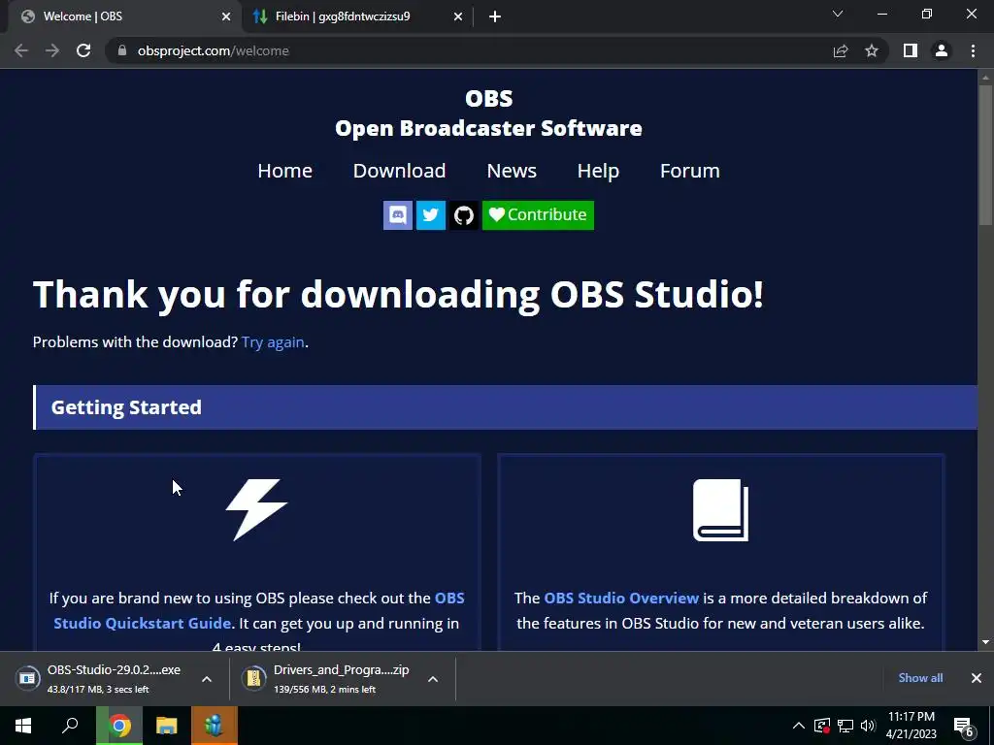Click Show all downloads

coord(920,678)
